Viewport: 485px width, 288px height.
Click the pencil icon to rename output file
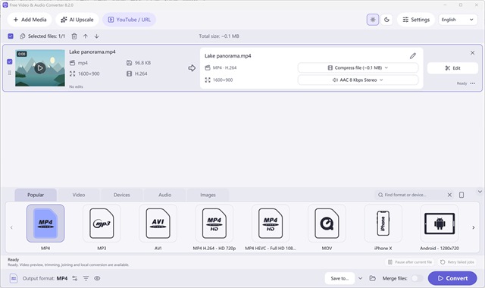[412, 55]
